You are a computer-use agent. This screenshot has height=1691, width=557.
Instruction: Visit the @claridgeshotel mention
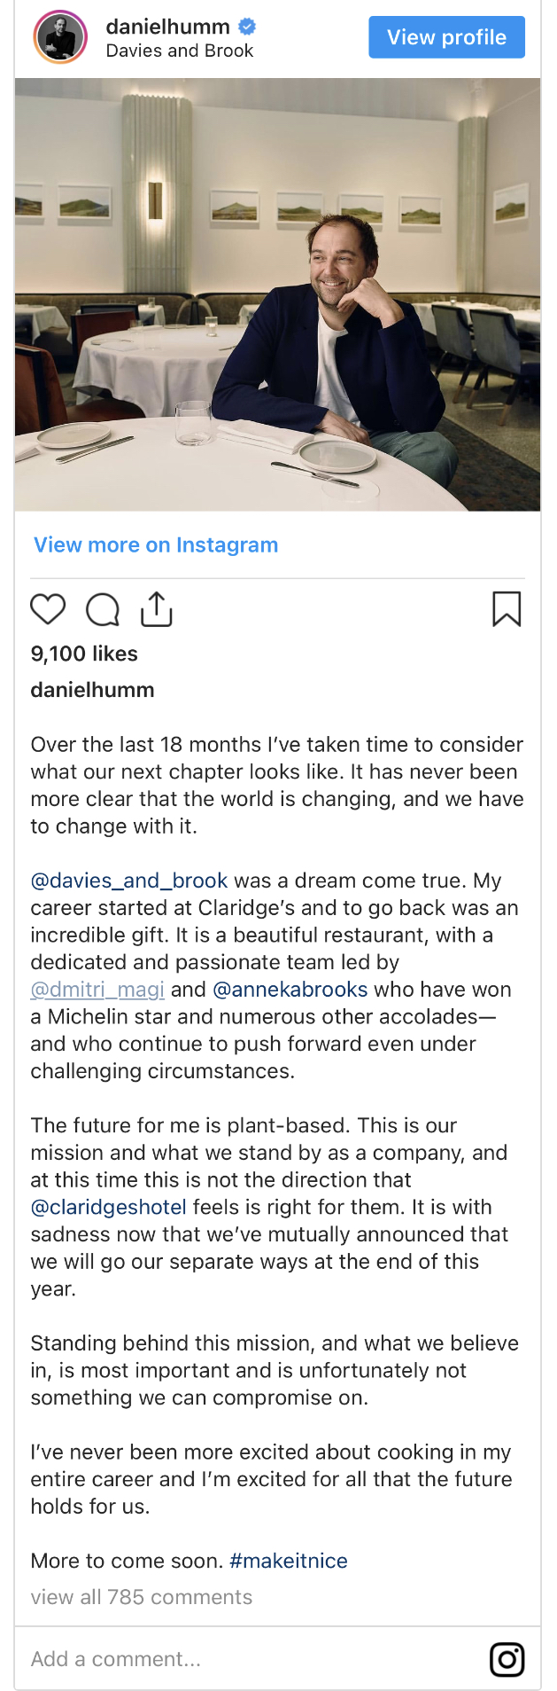(x=109, y=1207)
